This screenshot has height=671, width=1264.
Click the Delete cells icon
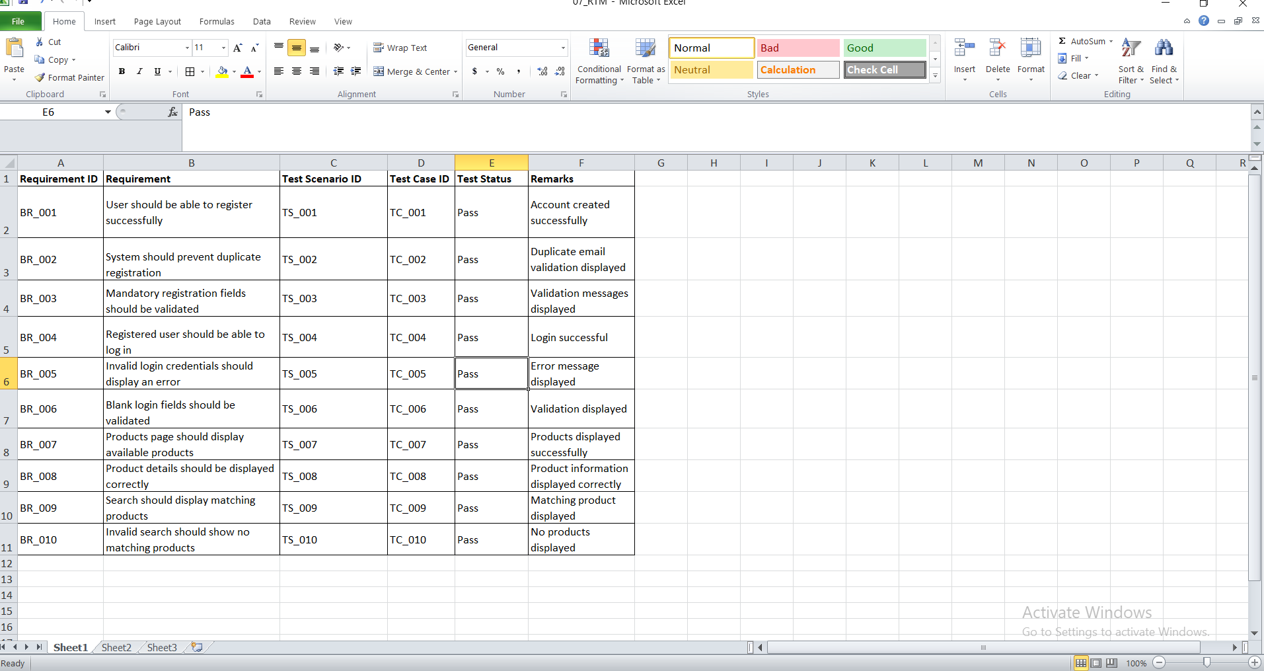coord(998,48)
